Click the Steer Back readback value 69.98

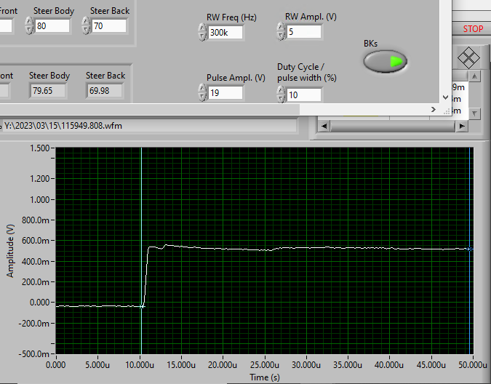click(104, 91)
